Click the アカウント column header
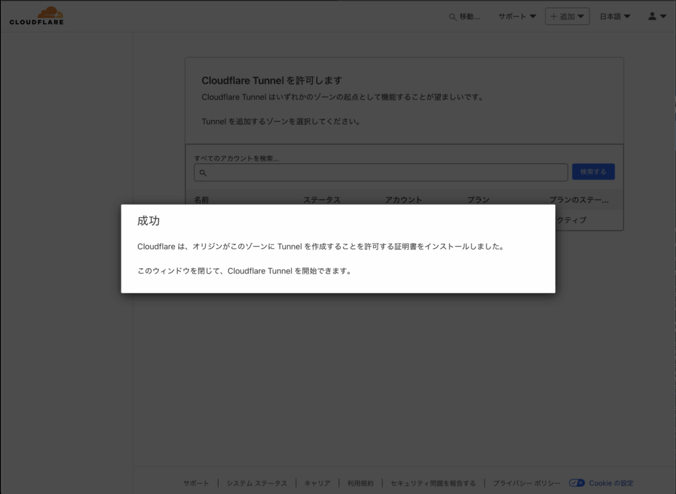Viewport: 676px width, 494px height. (403, 199)
